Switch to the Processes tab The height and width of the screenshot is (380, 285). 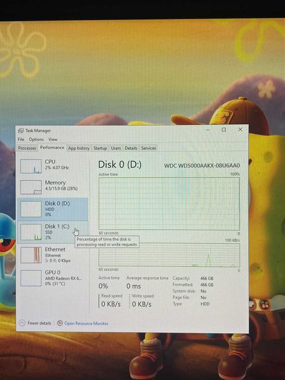click(x=27, y=148)
